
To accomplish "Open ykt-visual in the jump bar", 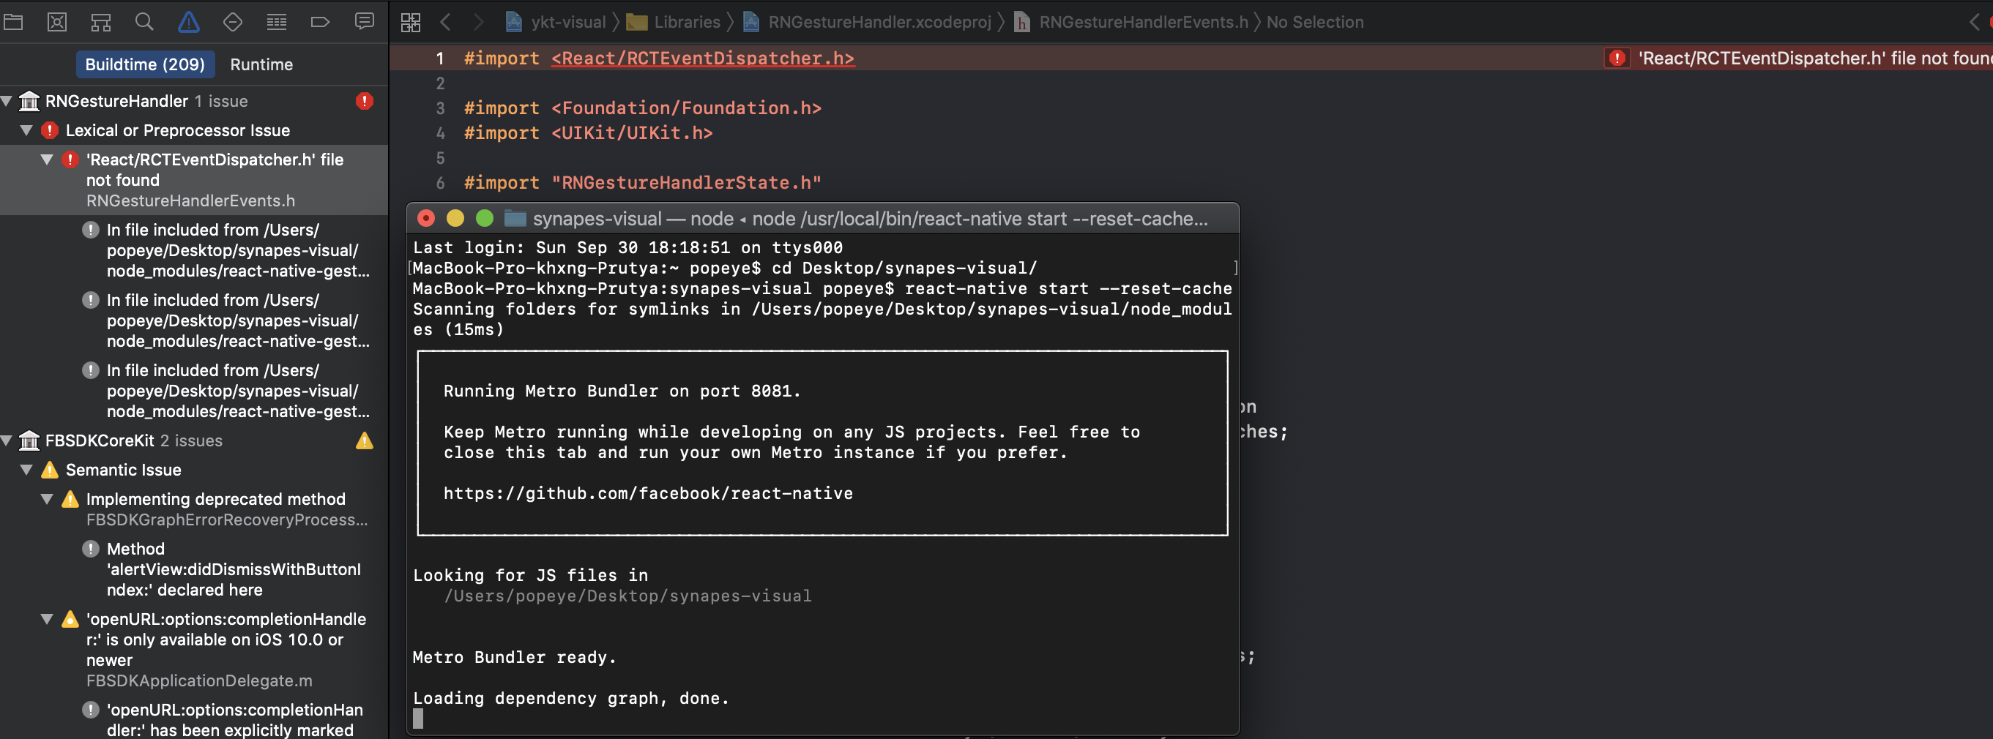I will [568, 22].
